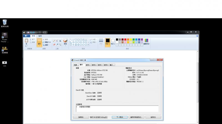Expand the Rotate options dropdown
222x124 pixels.
46,45
